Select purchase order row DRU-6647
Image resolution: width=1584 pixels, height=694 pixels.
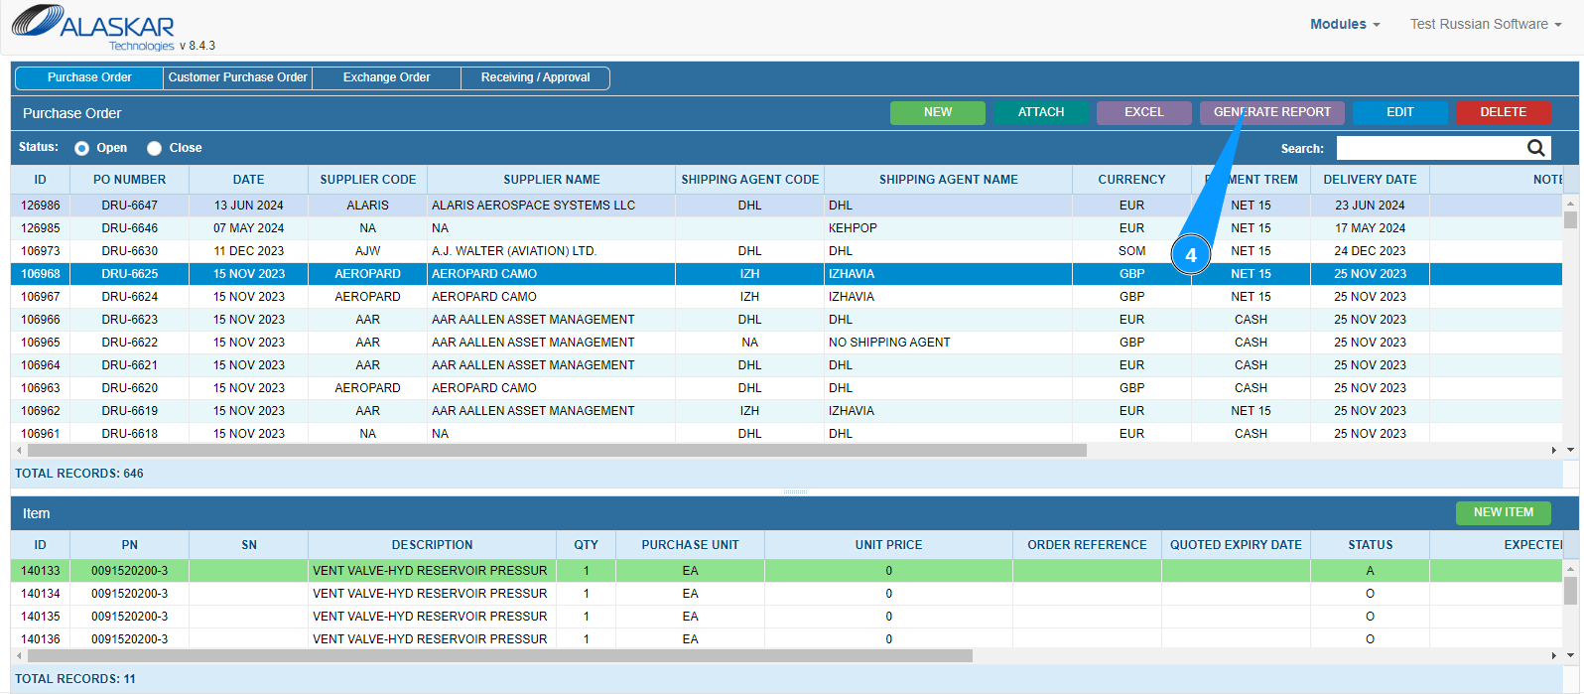(x=130, y=206)
